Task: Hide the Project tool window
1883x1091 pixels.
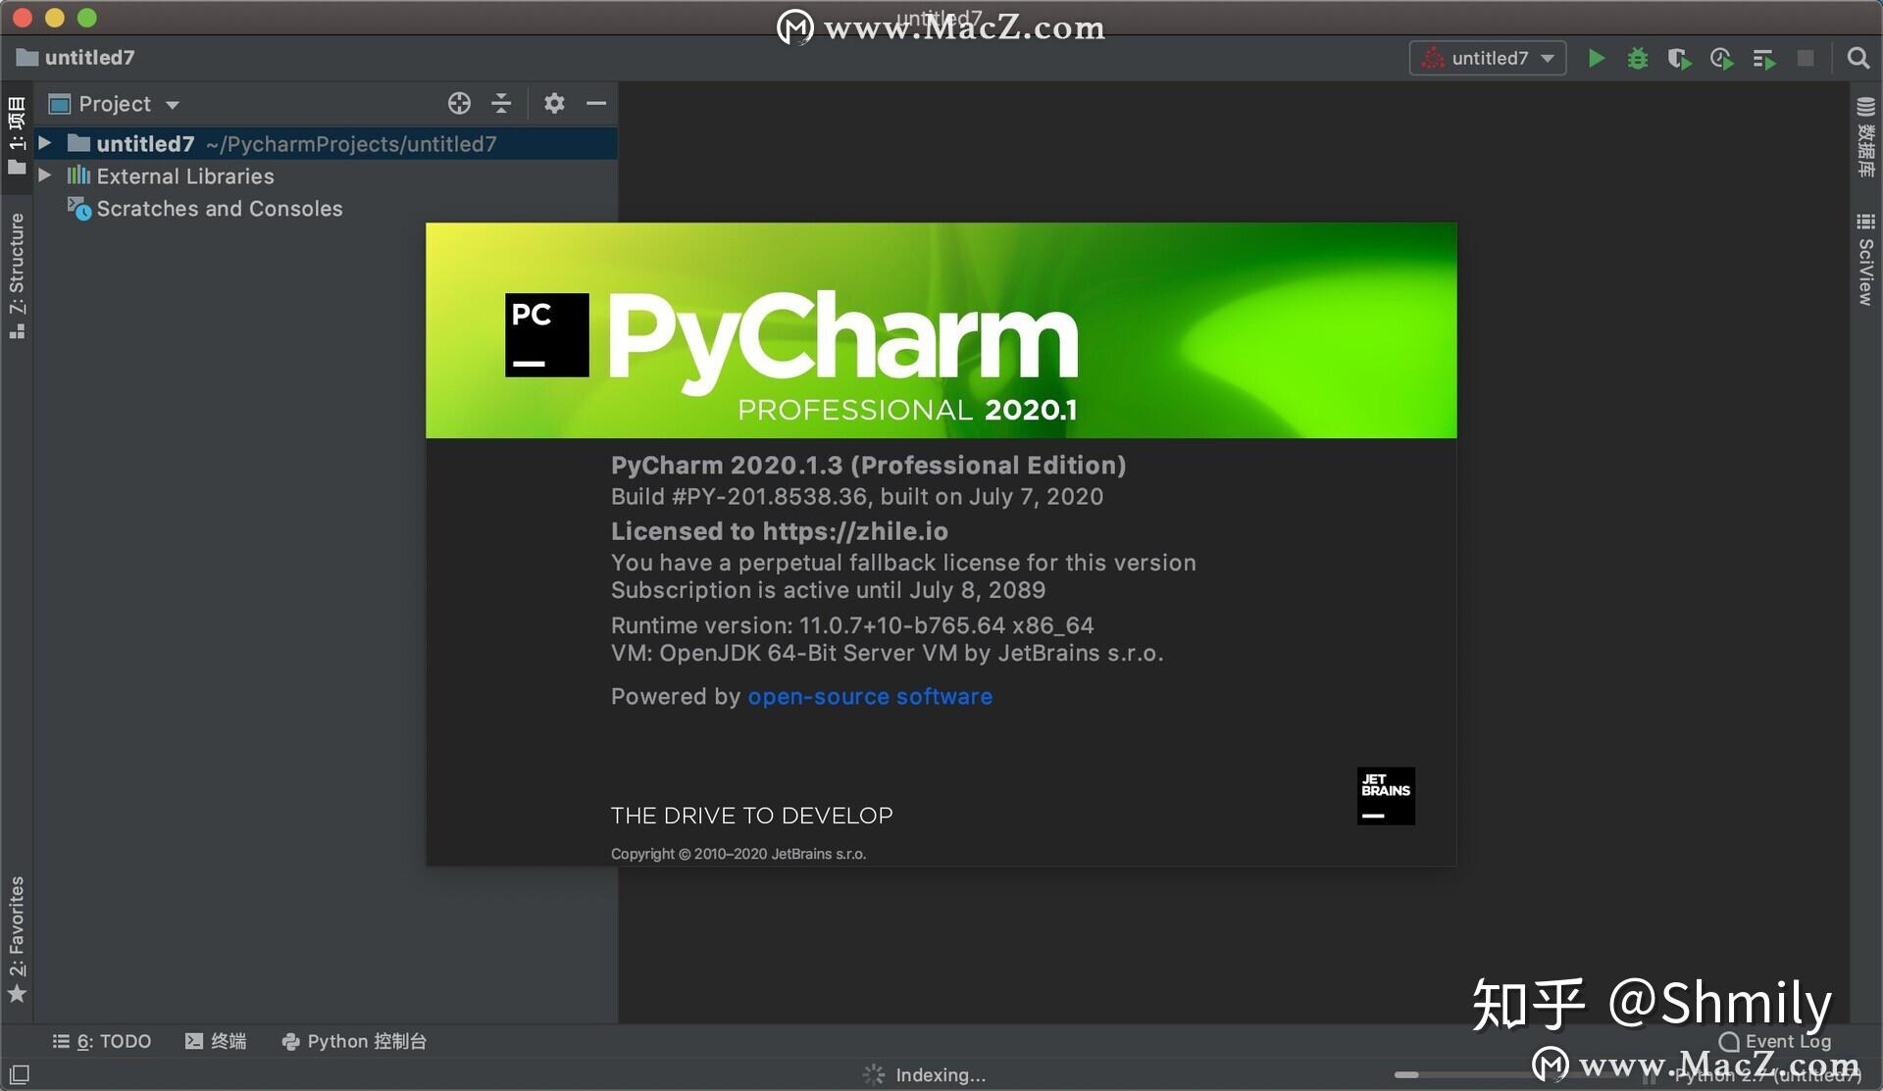Action: point(596,104)
